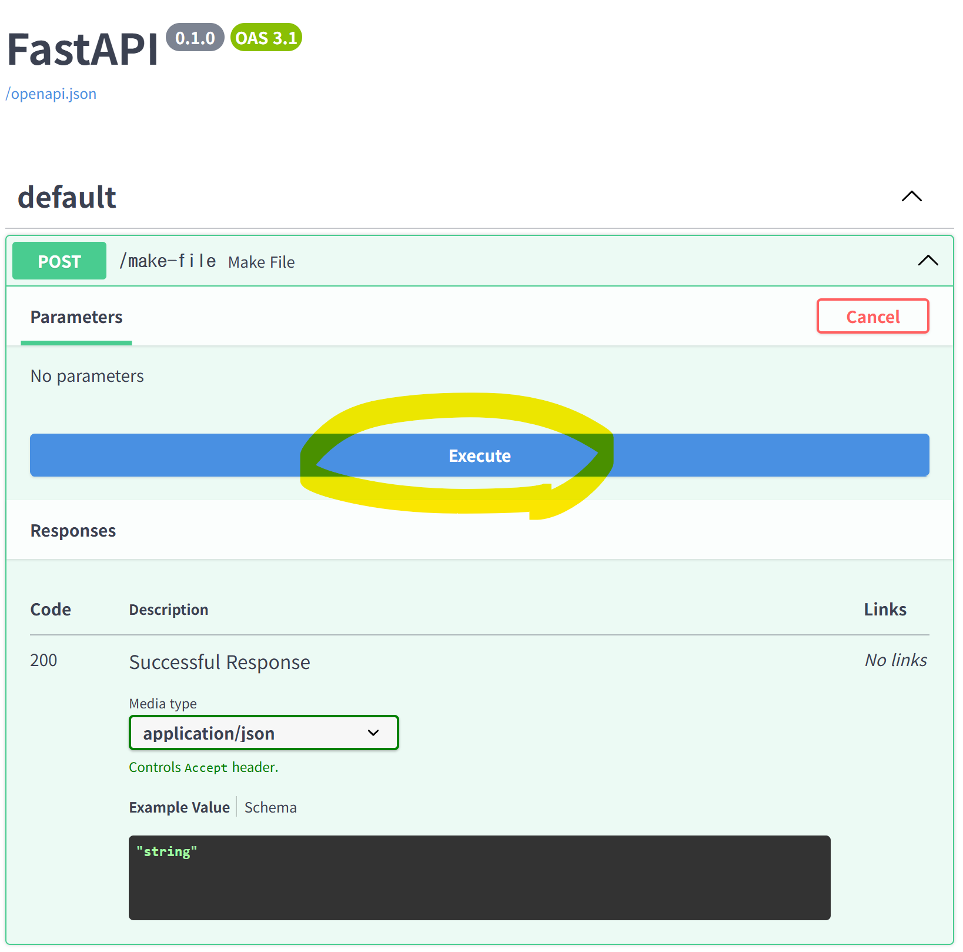The image size is (963, 952).
Task: Collapse the POST /make-file operation chevron
Action: (928, 261)
